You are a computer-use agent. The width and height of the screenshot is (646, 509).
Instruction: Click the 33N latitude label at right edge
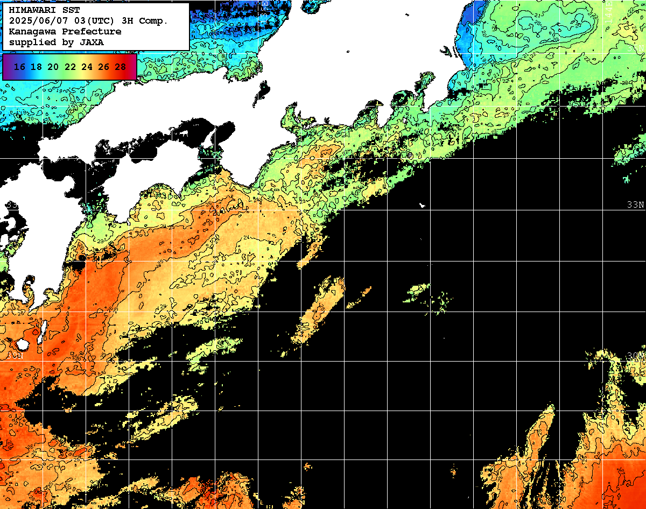tap(636, 205)
